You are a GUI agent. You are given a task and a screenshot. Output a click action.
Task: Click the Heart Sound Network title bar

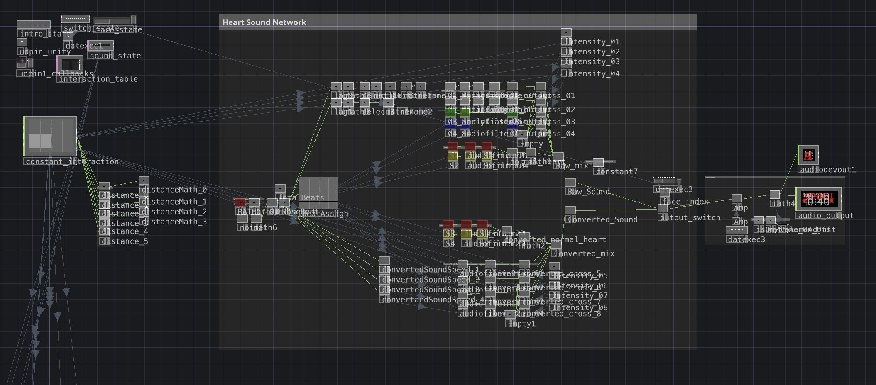pyautogui.click(x=458, y=22)
